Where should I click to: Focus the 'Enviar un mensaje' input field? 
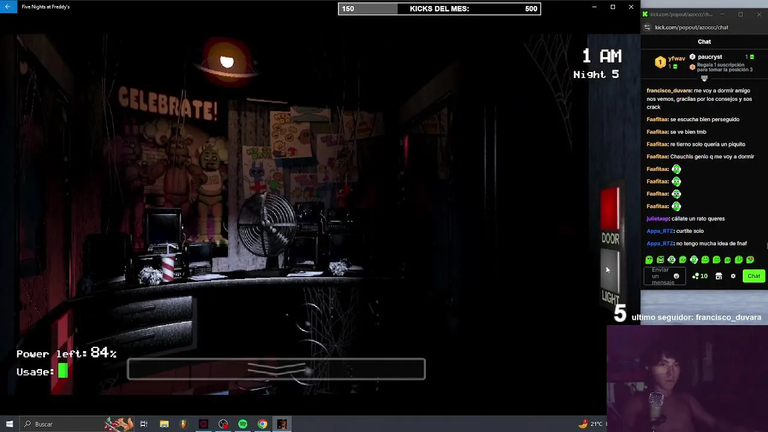coord(664,276)
